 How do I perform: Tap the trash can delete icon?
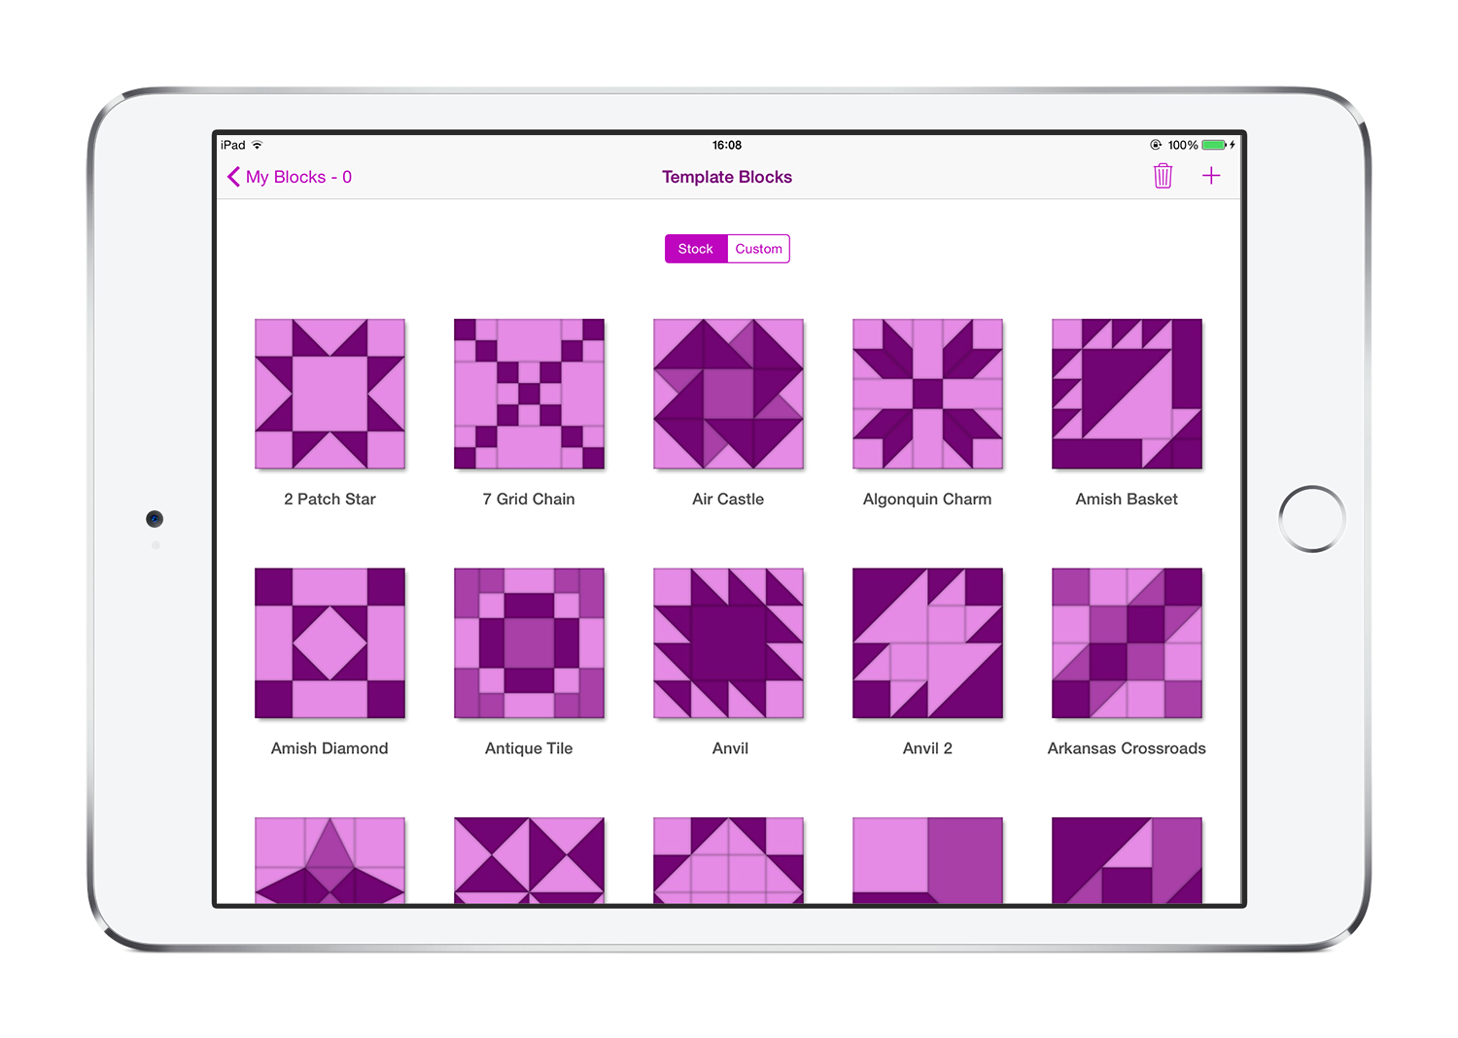pyautogui.click(x=1163, y=176)
